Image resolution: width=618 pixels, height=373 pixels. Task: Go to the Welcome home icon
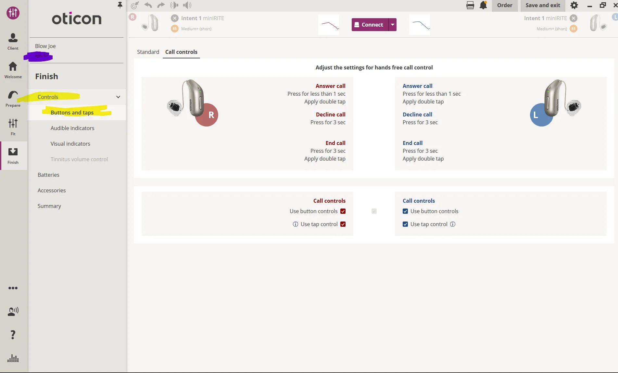click(x=13, y=70)
